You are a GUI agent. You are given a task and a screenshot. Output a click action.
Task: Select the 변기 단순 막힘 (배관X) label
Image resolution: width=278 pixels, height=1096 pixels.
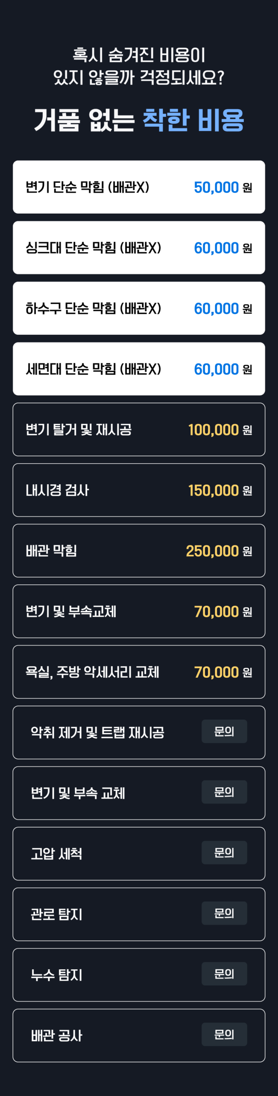click(x=87, y=187)
